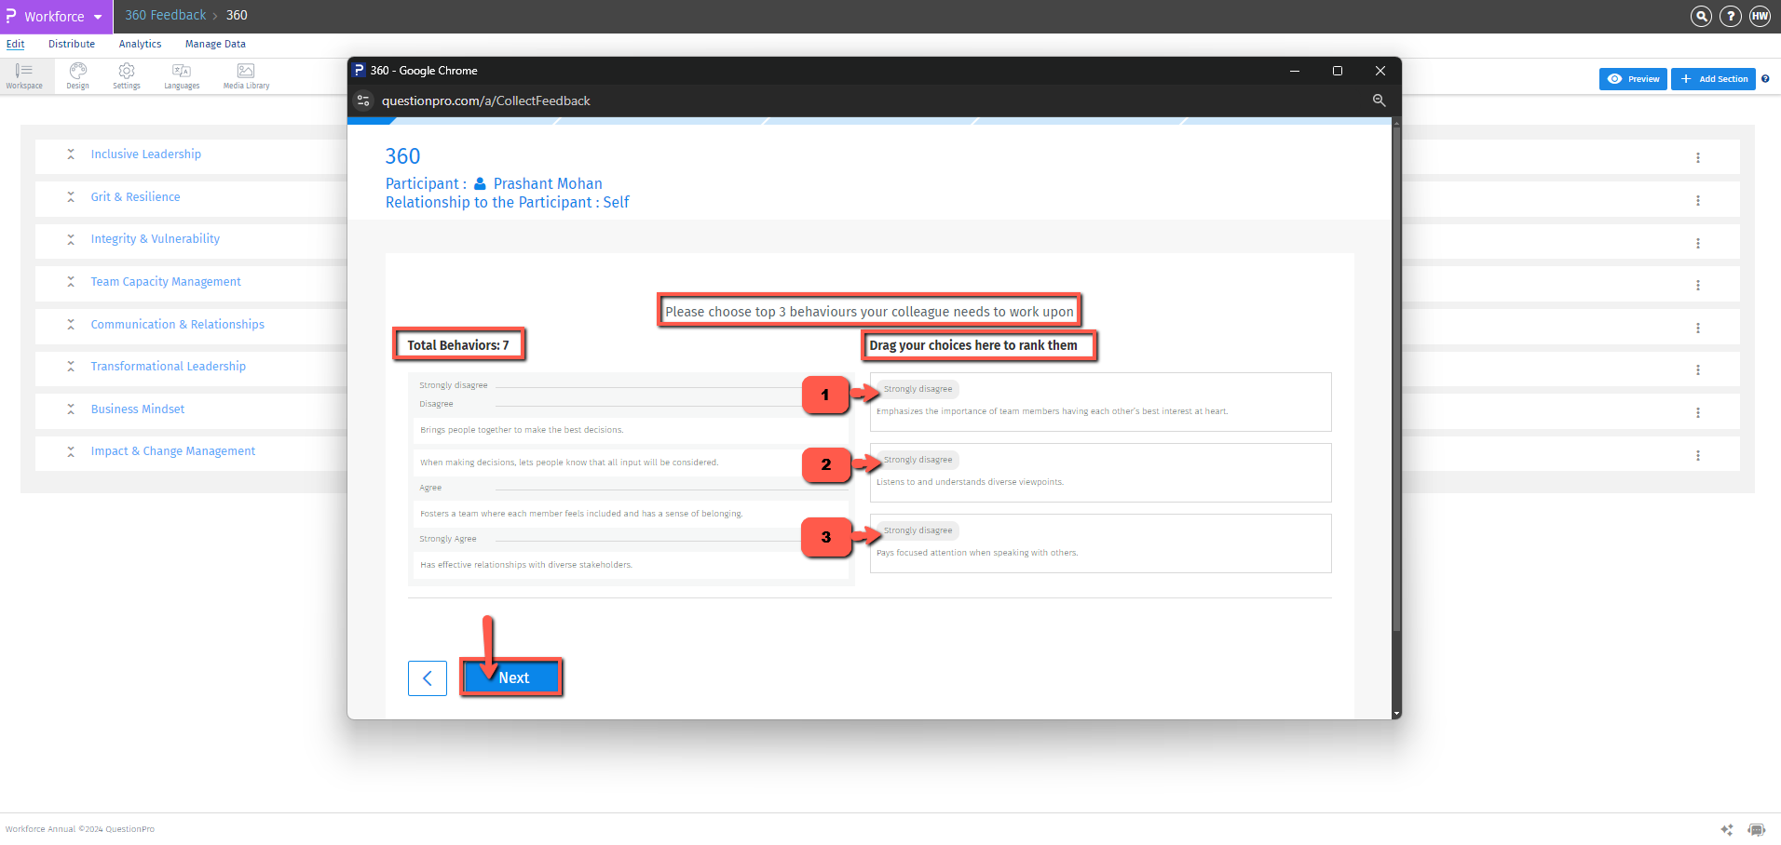Viewport: 1781px width, 845px height.
Task: Open the Grit & Resilience section link
Action: [136, 197]
